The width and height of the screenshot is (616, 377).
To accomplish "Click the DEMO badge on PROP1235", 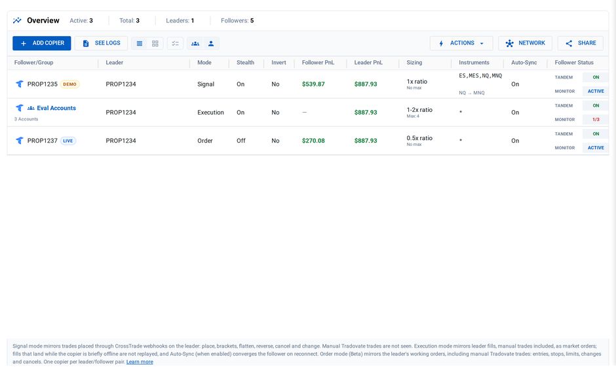I will pyautogui.click(x=69, y=84).
